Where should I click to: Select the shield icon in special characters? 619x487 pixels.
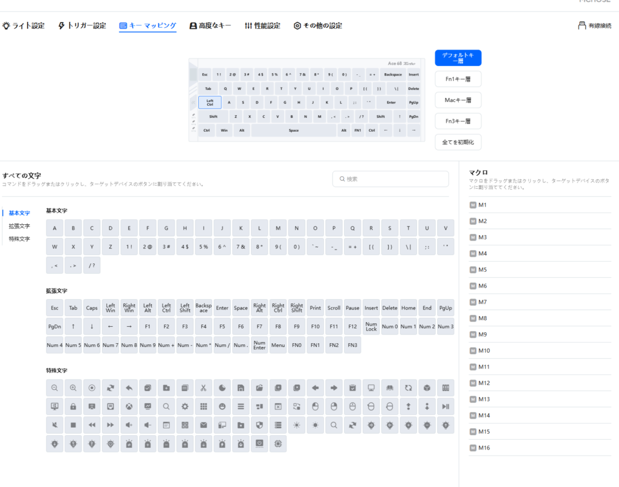click(x=259, y=425)
